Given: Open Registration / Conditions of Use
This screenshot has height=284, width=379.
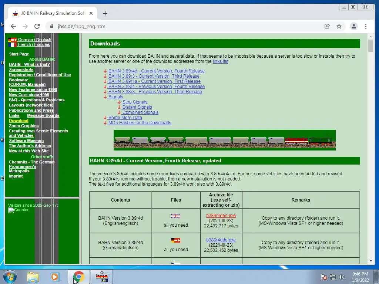Looking at the screenshot, I should coord(40,75).
